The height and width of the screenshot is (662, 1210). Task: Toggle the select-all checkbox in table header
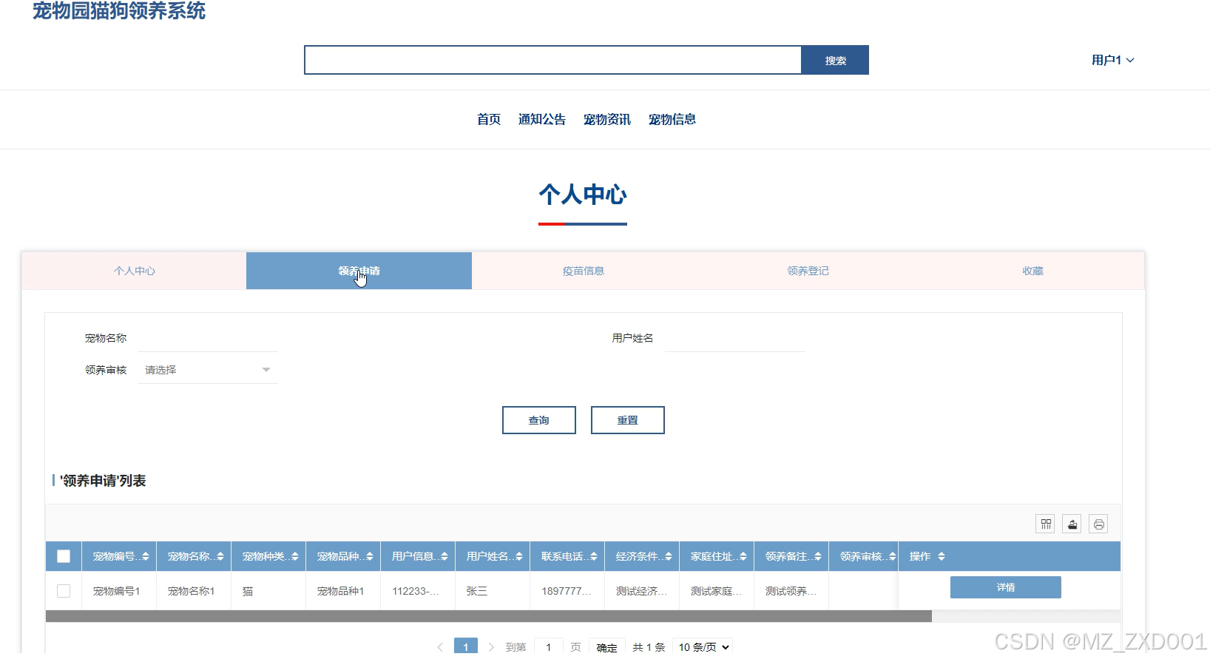pyautogui.click(x=64, y=556)
